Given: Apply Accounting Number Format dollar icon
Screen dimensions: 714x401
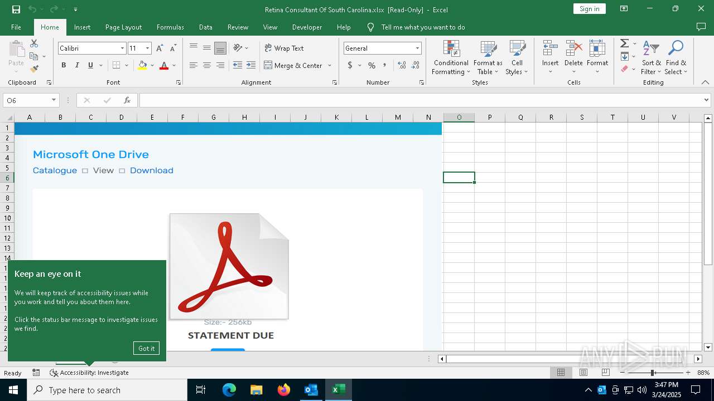Looking at the screenshot, I should point(350,65).
